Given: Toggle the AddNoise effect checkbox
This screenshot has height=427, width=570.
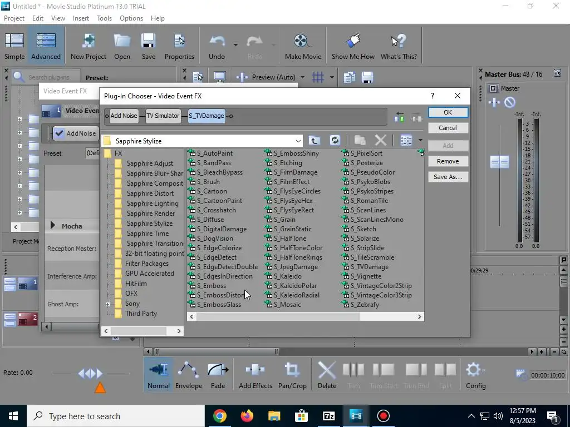Looking at the screenshot, I should (59, 133).
